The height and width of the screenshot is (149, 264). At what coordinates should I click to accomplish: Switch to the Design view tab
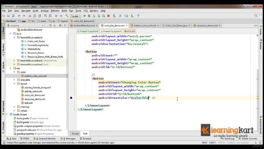pos(75,134)
